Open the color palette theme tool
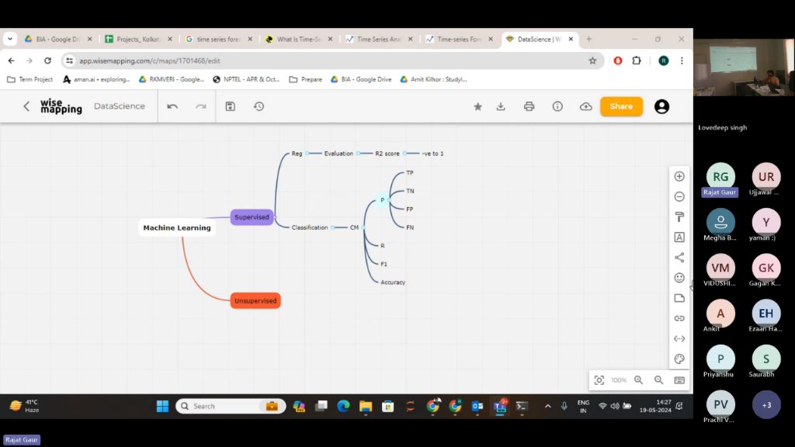The width and height of the screenshot is (795, 447). coord(679,359)
